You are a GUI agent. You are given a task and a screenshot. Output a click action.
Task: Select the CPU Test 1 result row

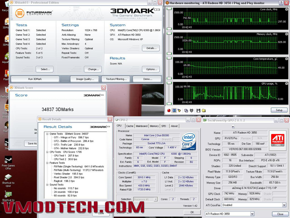click(x=66, y=156)
